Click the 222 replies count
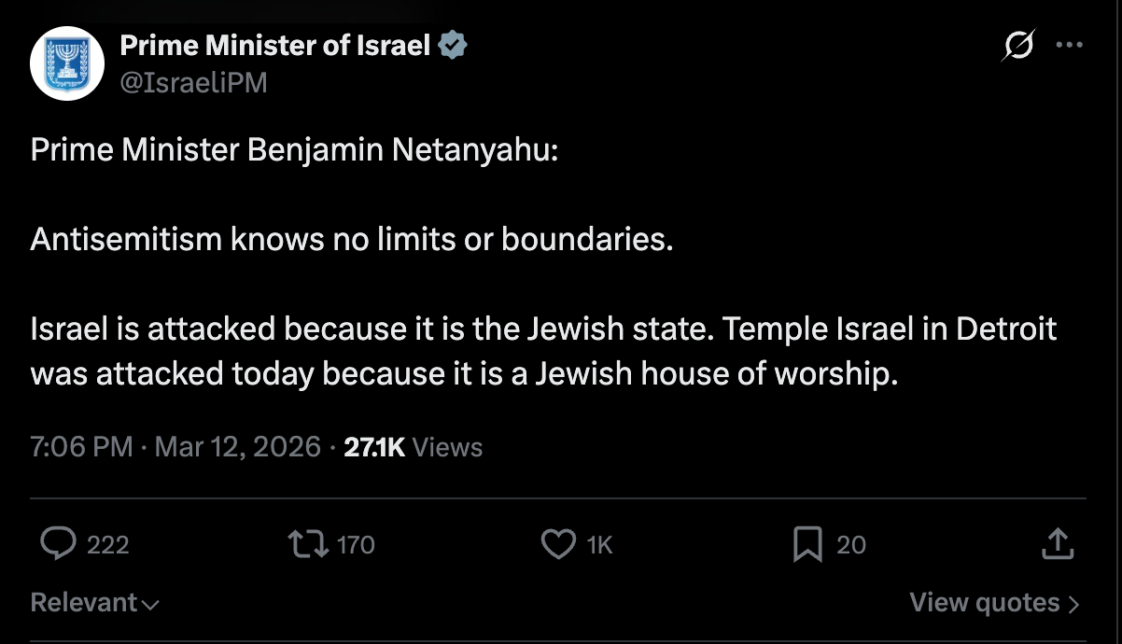The image size is (1122, 644). (107, 544)
